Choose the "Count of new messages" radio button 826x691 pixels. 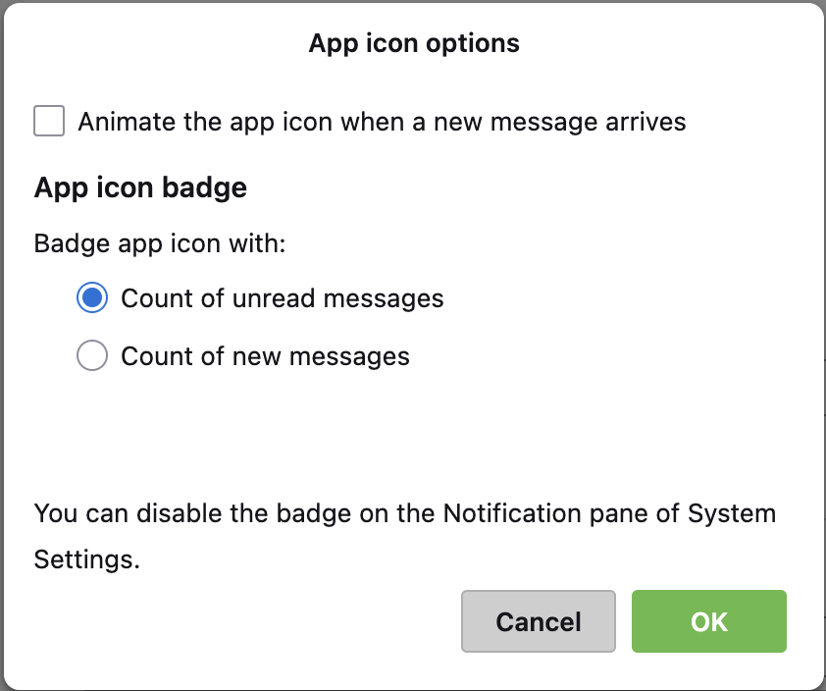click(92, 355)
